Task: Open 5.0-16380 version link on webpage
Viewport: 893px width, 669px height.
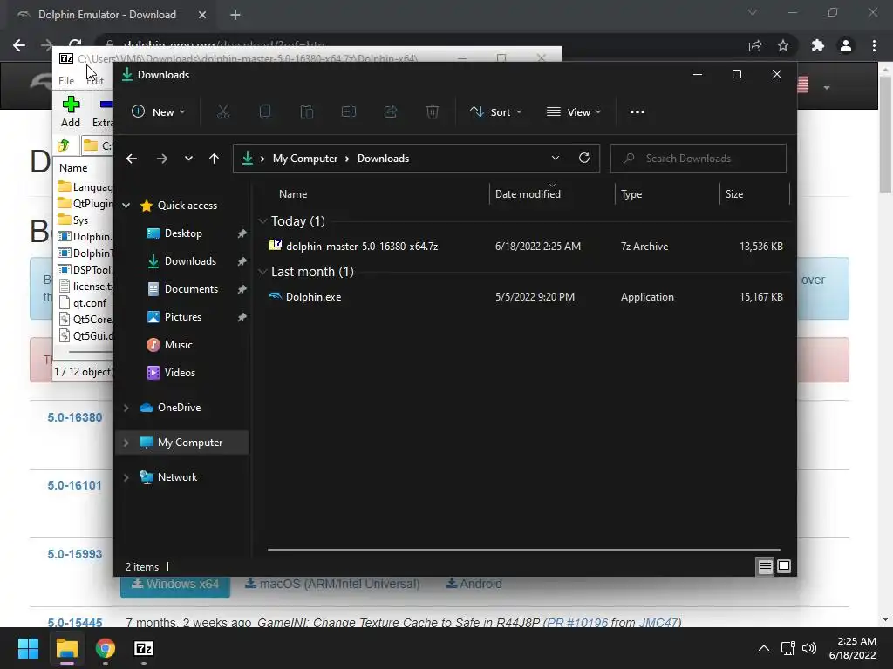Action: pos(75,417)
